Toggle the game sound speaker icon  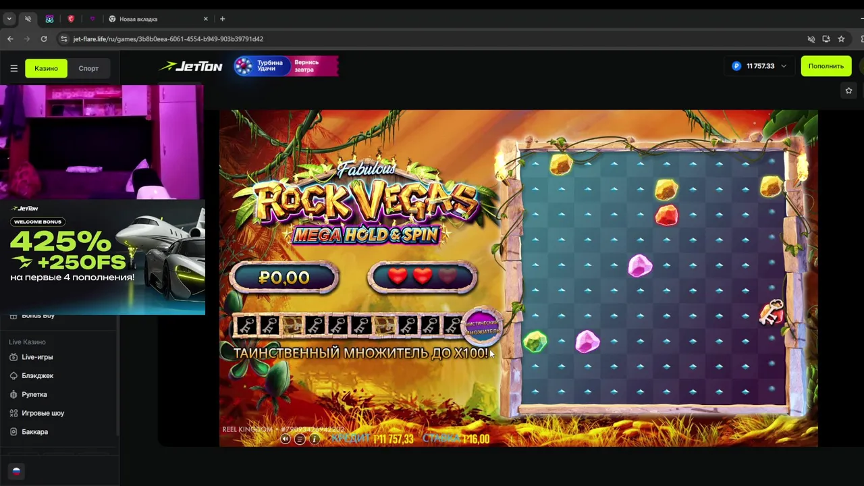pyautogui.click(x=285, y=439)
